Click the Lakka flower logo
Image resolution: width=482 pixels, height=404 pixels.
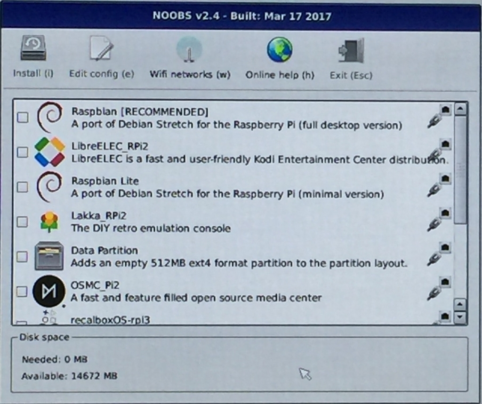49,222
